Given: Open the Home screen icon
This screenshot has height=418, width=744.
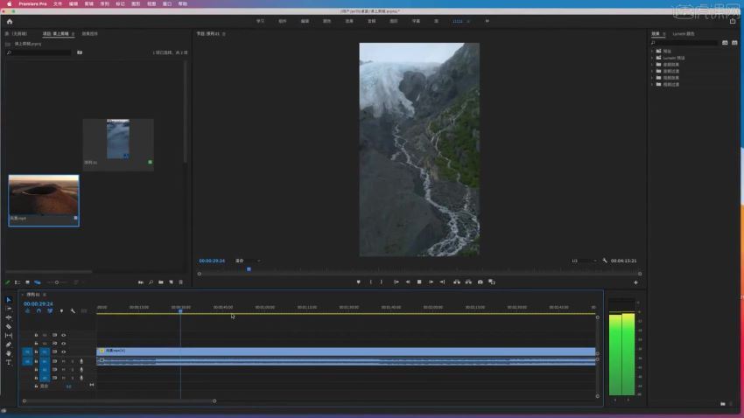Looking at the screenshot, I should 10,21.
